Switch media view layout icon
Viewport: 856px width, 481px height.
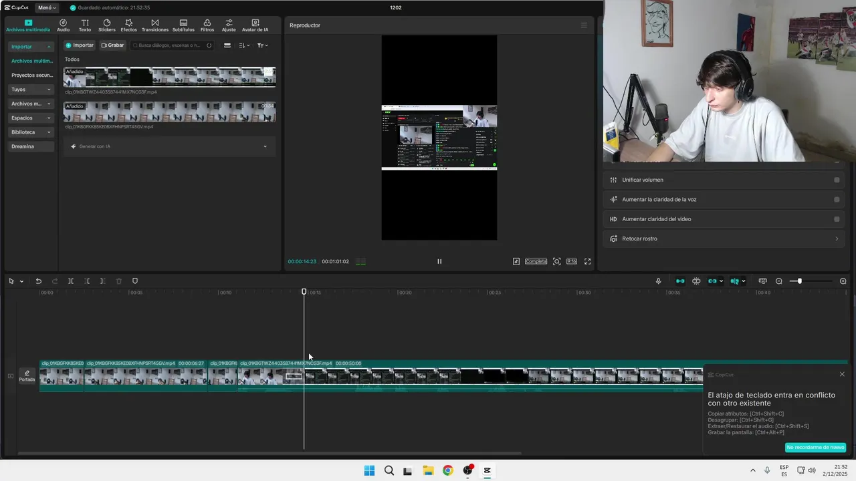(227, 45)
